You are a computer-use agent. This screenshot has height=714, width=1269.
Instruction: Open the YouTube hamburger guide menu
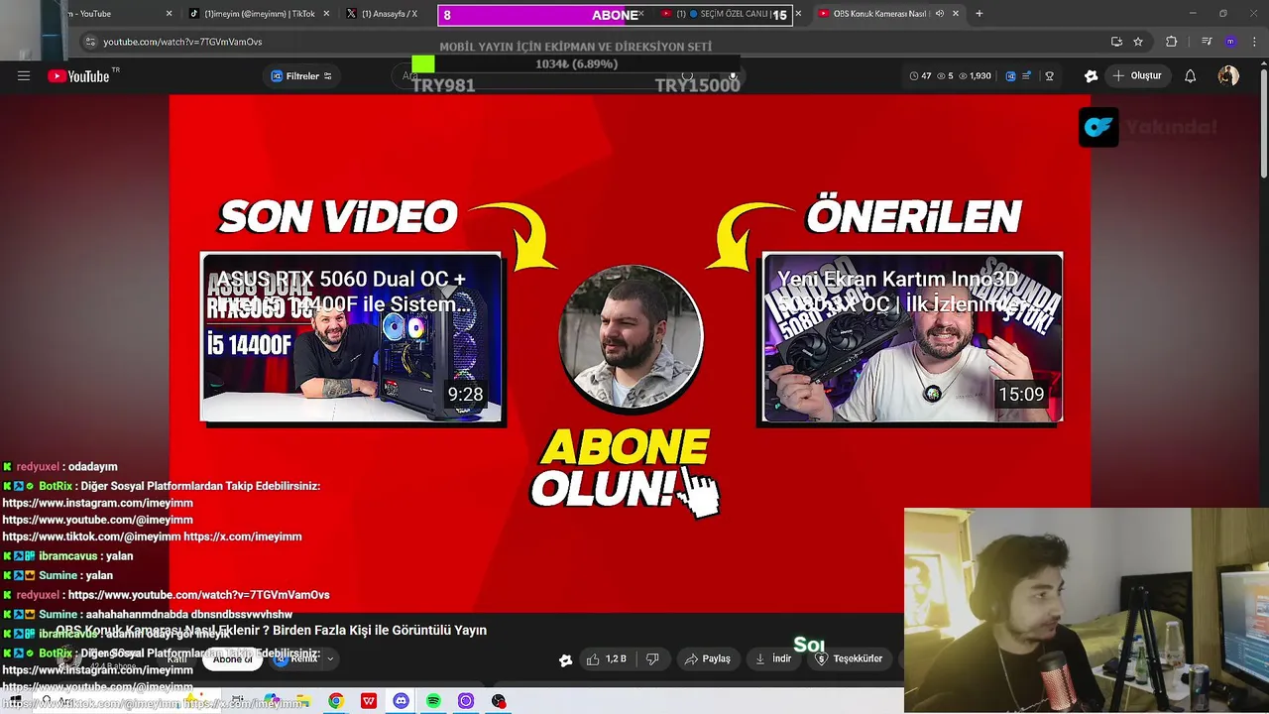point(24,76)
